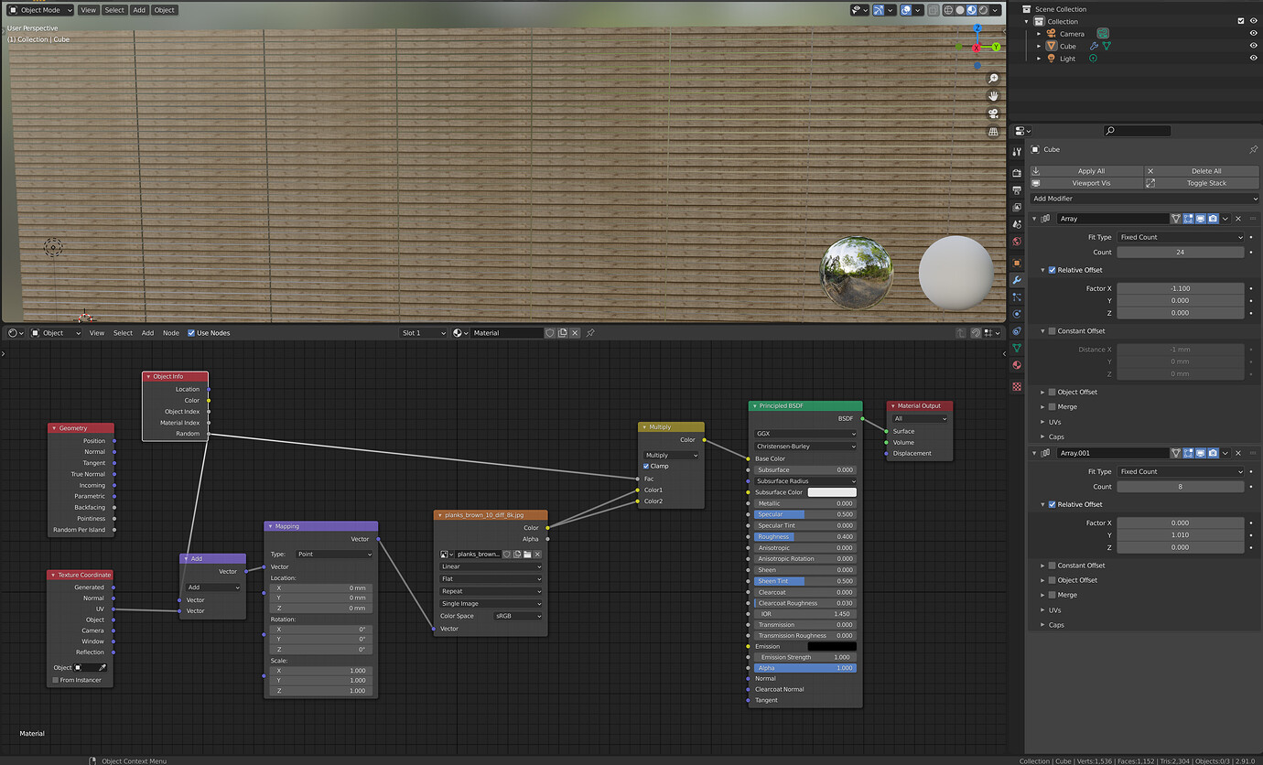
Task: Toggle the Use Nodes checkbox
Action: pyautogui.click(x=191, y=333)
